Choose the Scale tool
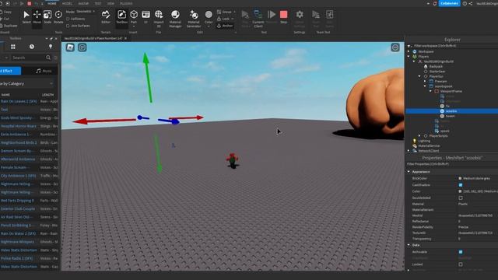The image size is (498, 280). point(47,16)
